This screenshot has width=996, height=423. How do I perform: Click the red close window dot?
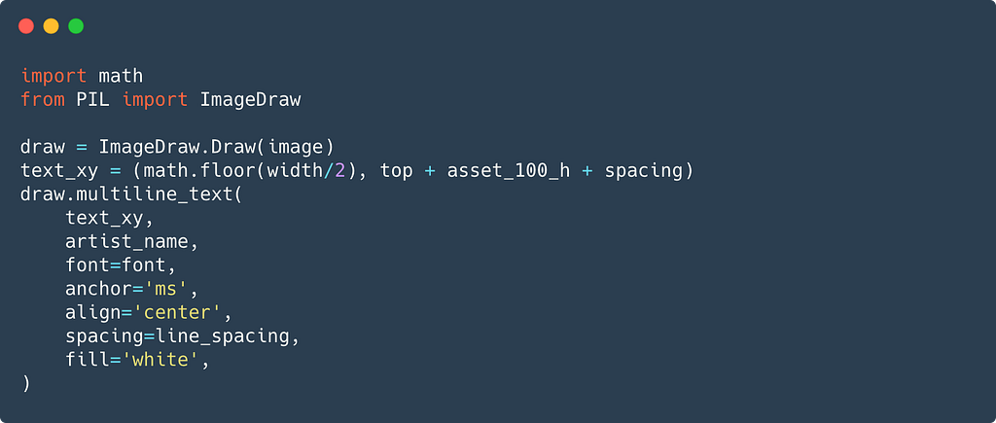click(x=26, y=26)
